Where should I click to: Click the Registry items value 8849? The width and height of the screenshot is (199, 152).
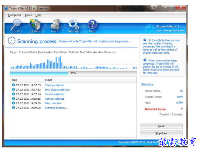pyautogui.click(x=180, y=97)
